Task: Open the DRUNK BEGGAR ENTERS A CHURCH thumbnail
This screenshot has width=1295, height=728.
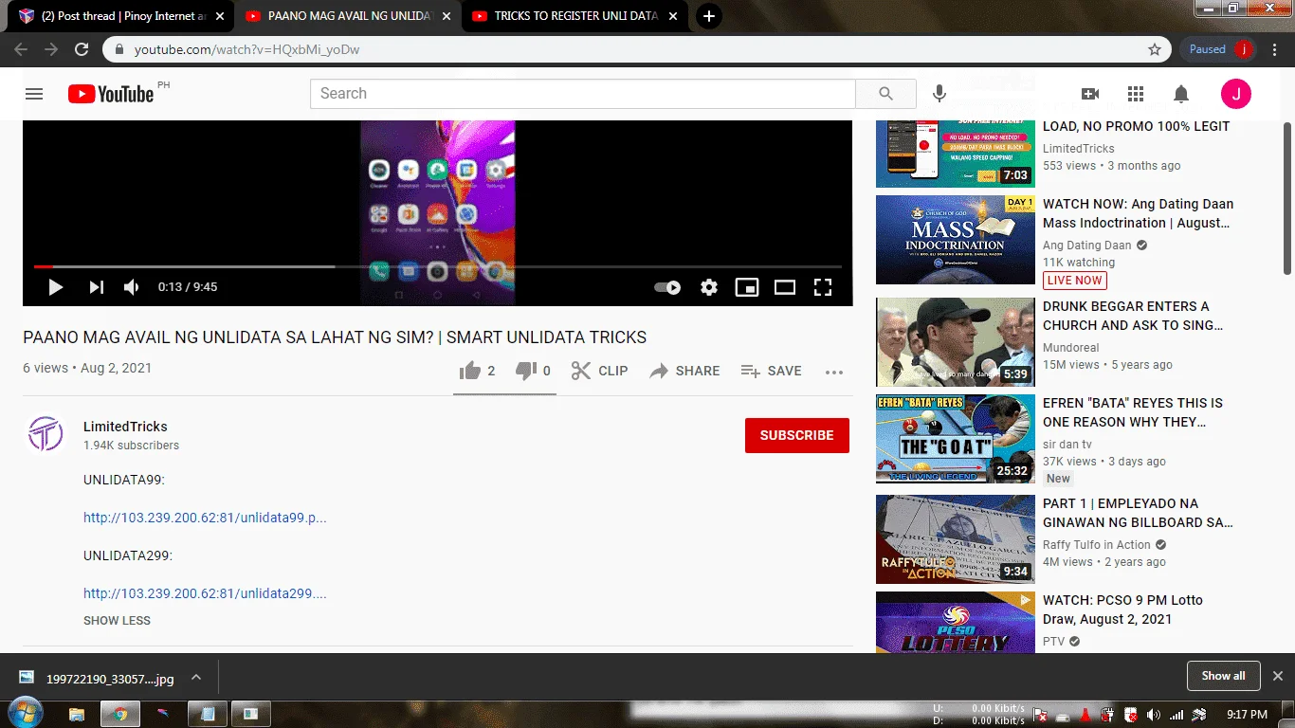Action: tap(956, 342)
